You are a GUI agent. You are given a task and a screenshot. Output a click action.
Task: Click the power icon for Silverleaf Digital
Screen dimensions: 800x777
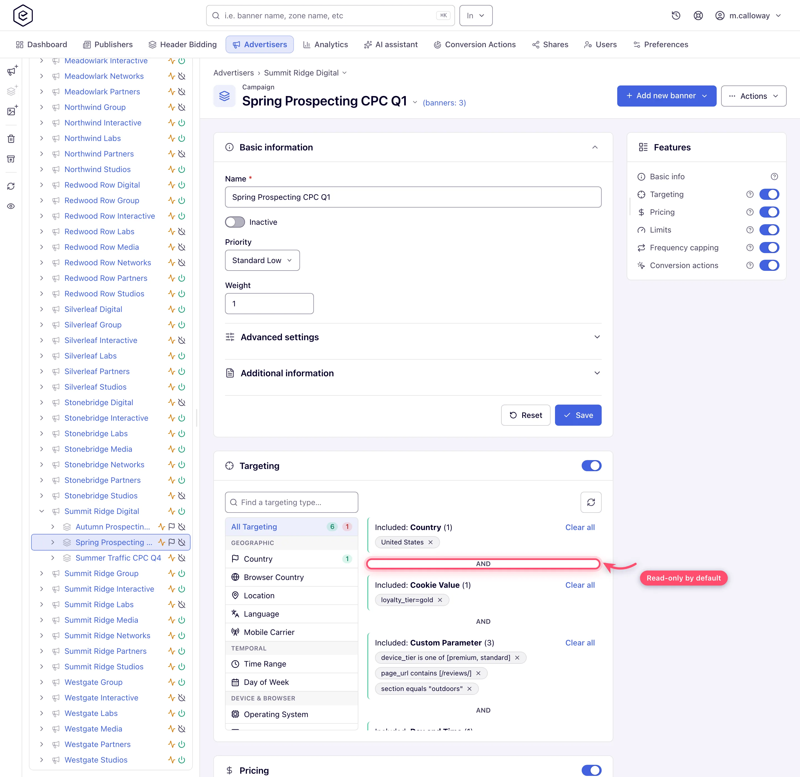(x=182, y=309)
